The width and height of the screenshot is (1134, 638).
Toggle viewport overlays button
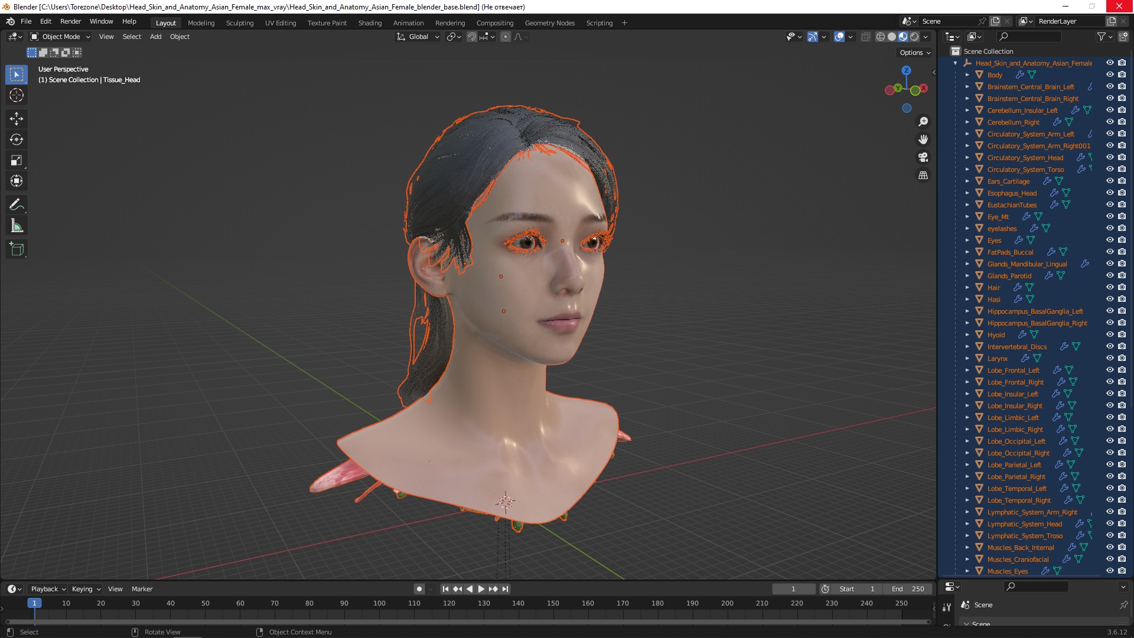click(x=839, y=37)
